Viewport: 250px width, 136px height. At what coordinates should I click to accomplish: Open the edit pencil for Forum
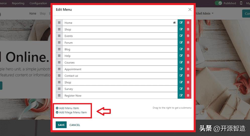pos(181,42)
